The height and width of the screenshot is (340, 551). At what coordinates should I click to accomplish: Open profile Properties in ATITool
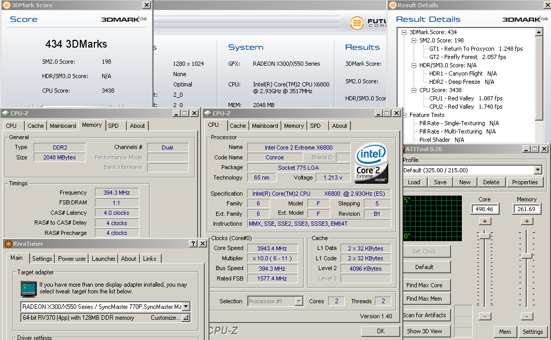coord(525,182)
